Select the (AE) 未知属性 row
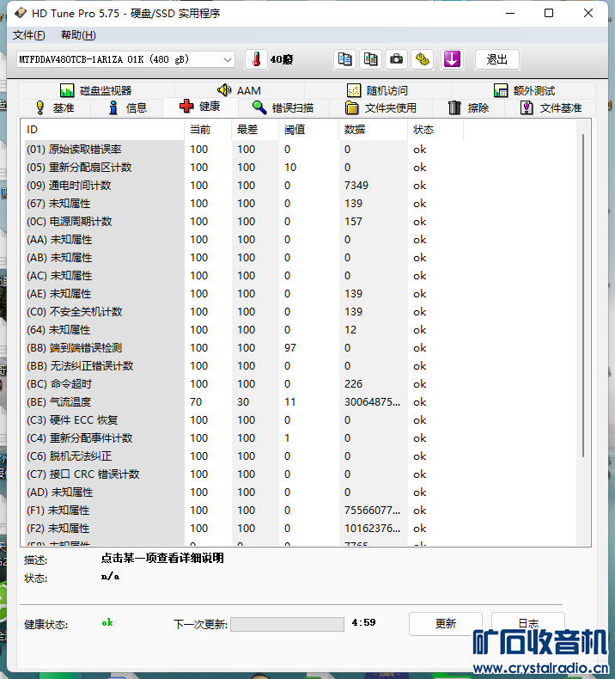Screen dimensions: 615x679 click(300, 294)
